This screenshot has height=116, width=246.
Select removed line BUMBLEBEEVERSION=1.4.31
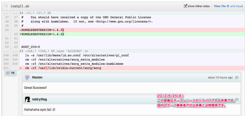[42, 30]
